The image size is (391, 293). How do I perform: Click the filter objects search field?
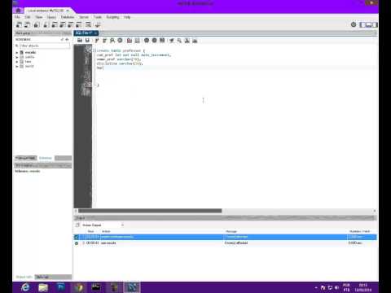(45, 46)
